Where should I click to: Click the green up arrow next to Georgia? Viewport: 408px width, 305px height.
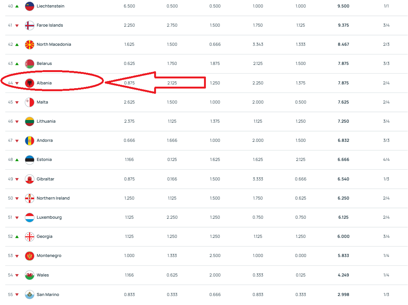coord(17,237)
